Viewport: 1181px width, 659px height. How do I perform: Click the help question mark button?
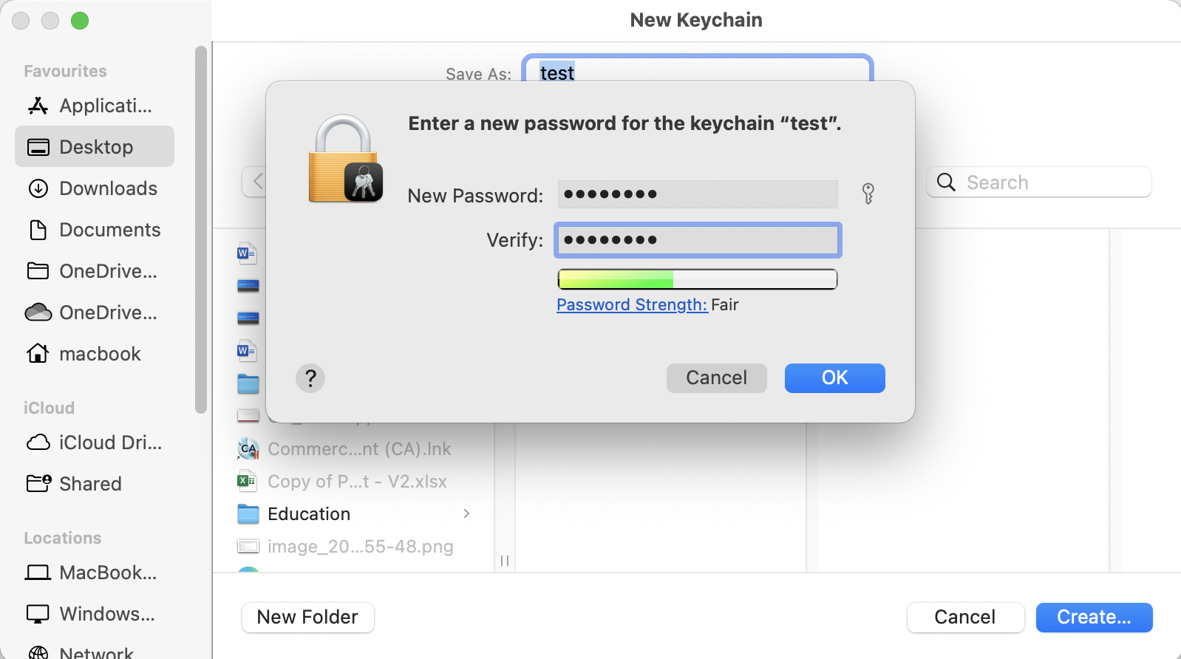click(x=310, y=378)
